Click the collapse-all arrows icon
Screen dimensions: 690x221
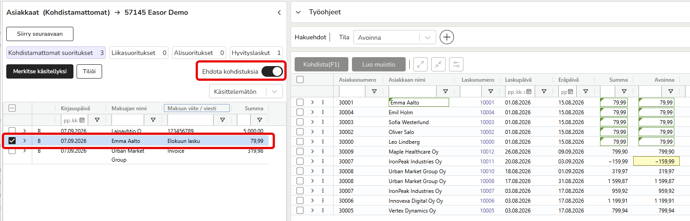click(438, 64)
